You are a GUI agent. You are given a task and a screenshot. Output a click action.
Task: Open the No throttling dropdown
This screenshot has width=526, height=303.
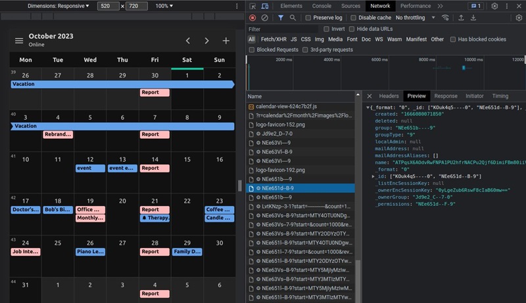click(416, 18)
